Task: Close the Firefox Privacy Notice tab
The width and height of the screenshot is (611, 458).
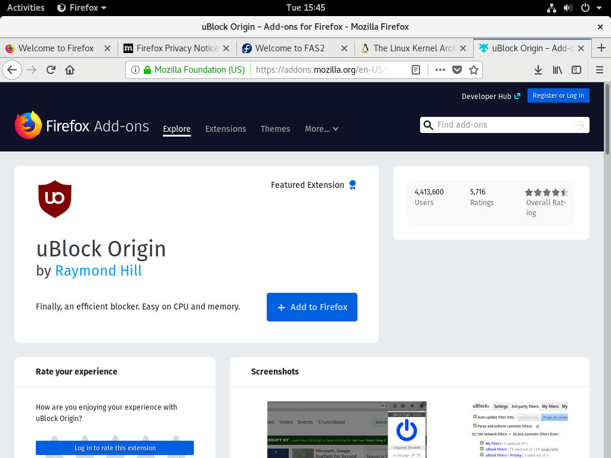Action: [226, 48]
